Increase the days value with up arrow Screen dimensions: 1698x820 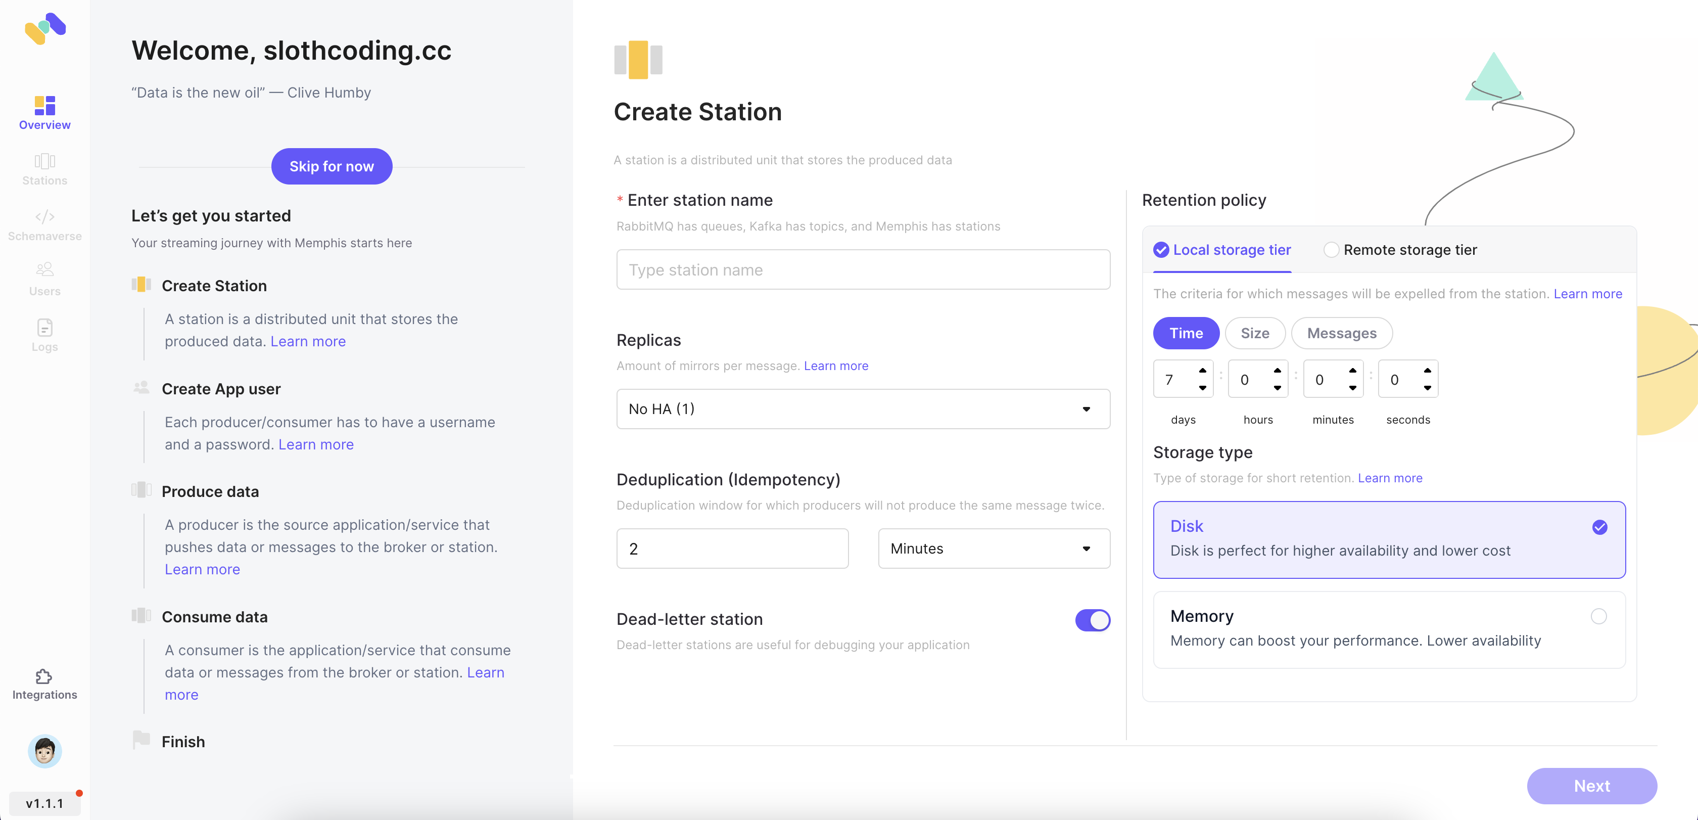tap(1202, 371)
